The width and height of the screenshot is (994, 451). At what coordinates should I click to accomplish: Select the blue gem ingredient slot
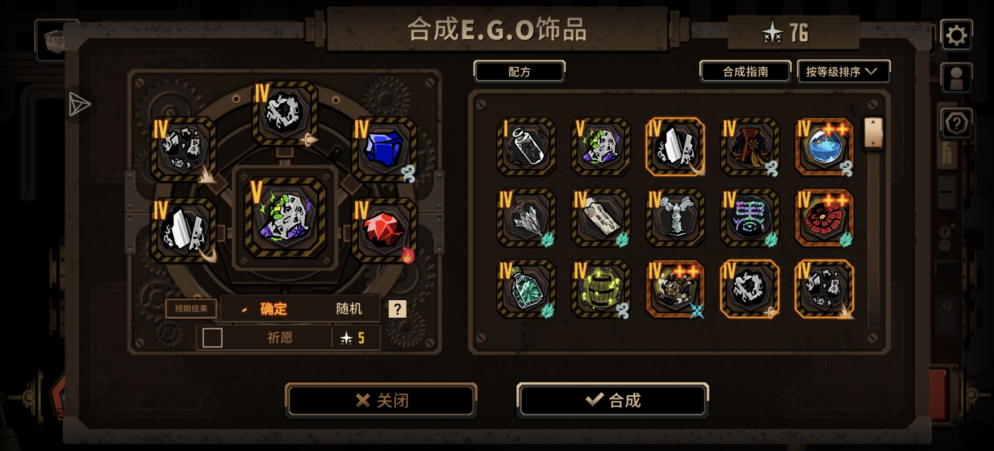coord(384,148)
